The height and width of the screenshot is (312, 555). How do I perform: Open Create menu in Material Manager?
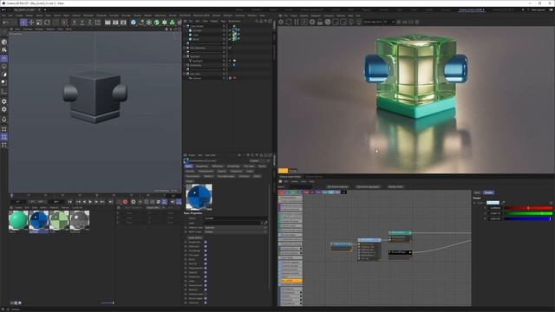tap(18, 208)
